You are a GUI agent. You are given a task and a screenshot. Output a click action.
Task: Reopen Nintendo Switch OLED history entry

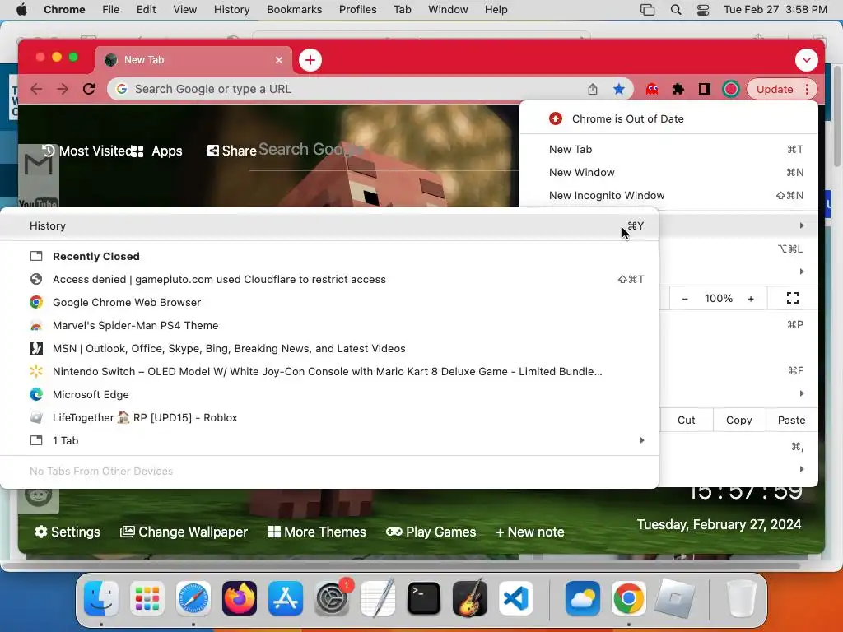(x=329, y=372)
